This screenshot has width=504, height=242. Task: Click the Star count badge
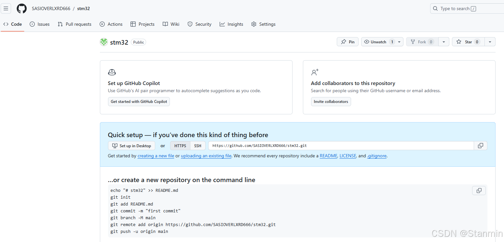(x=477, y=42)
